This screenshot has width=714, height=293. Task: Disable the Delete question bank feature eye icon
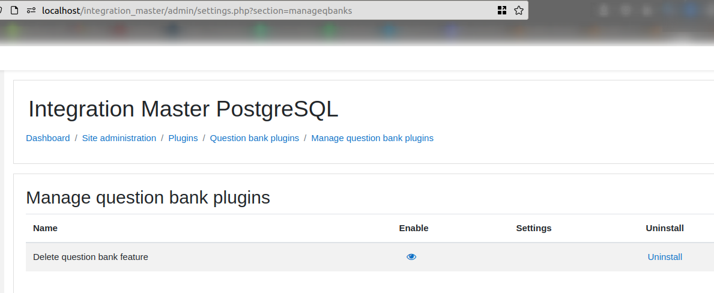(411, 257)
